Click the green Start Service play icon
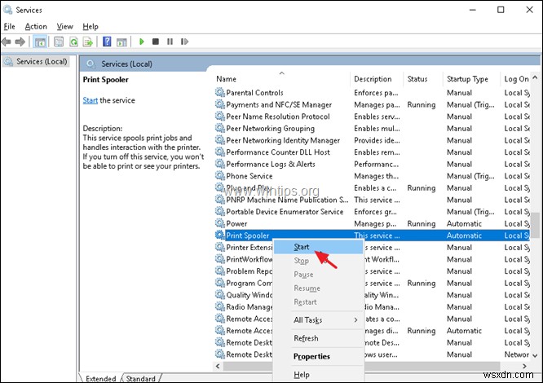543x383 pixels. click(x=141, y=42)
